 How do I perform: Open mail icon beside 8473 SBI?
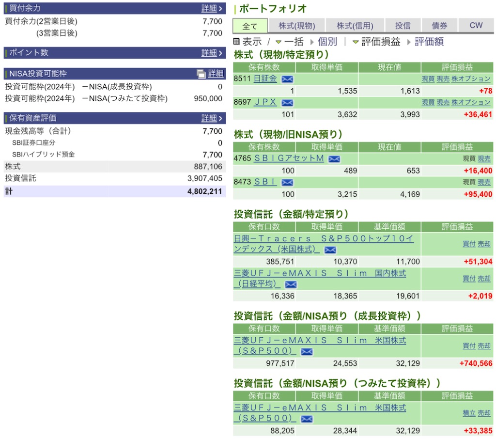[x=287, y=182]
